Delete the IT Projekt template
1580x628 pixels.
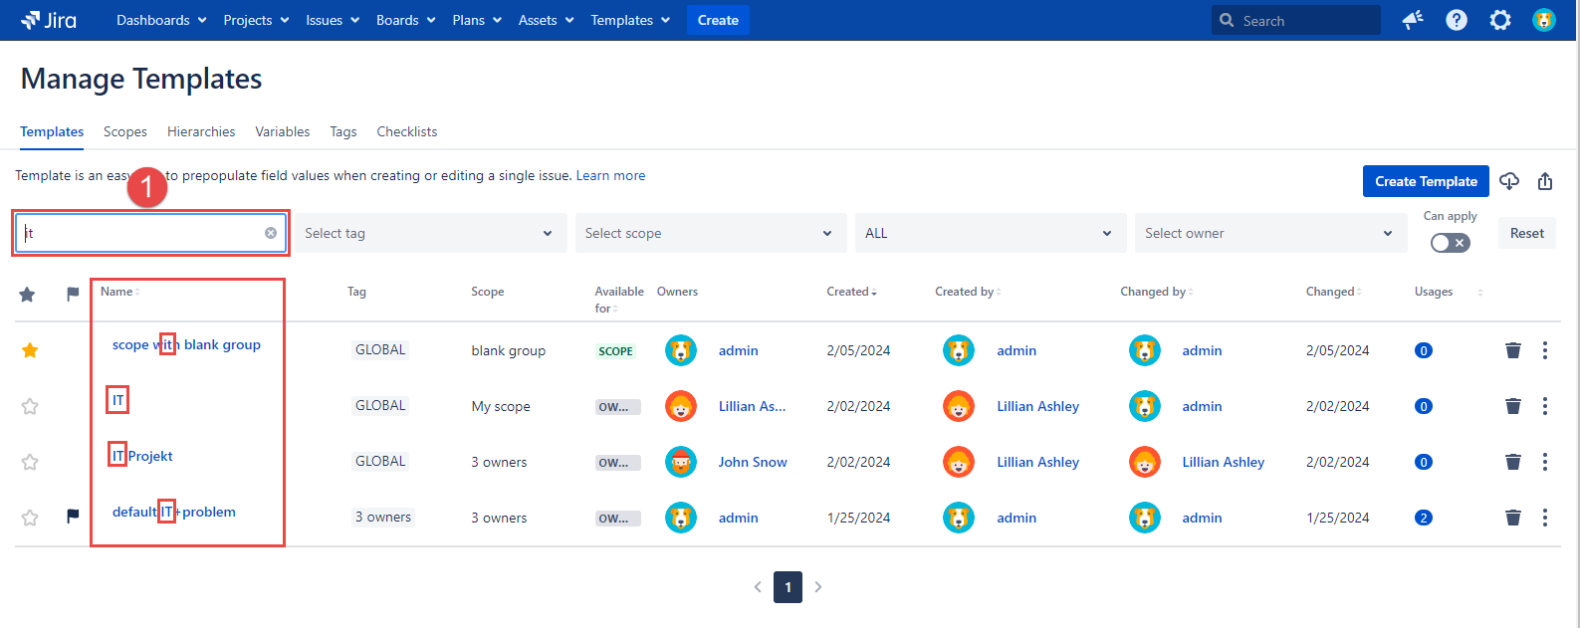[x=1512, y=462]
